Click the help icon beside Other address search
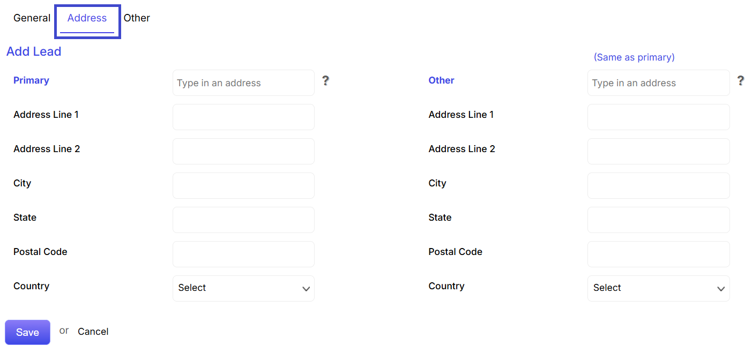 [741, 81]
